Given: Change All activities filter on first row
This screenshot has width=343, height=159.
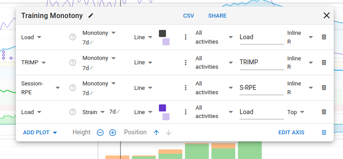Looking at the screenshot, I should [x=214, y=37].
